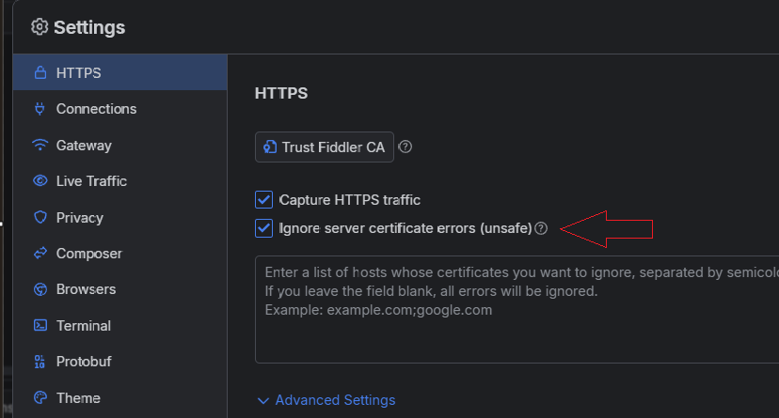This screenshot has height=418, width=779.
Task: Click the lock icon beside HTTPS
Action: [40, 72]
